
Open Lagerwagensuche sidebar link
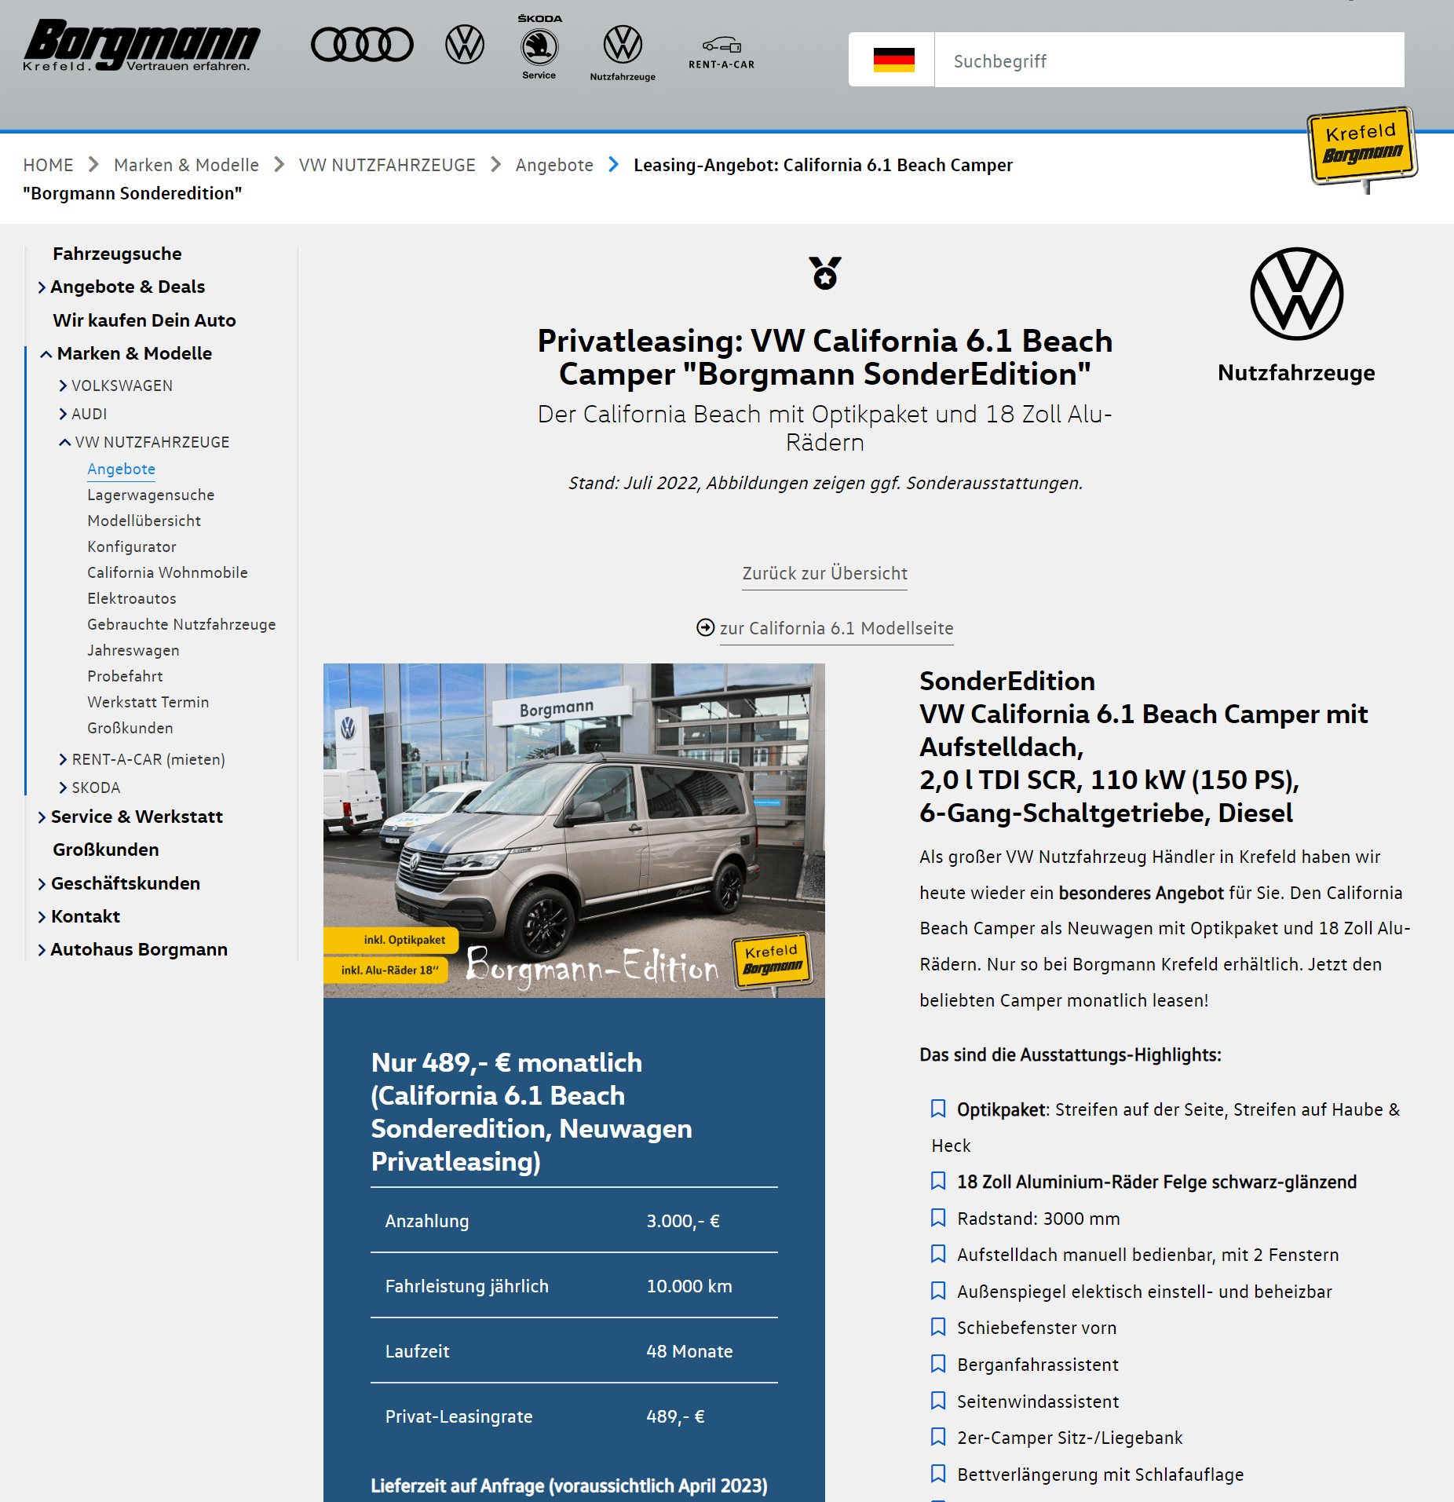[151, 495]
